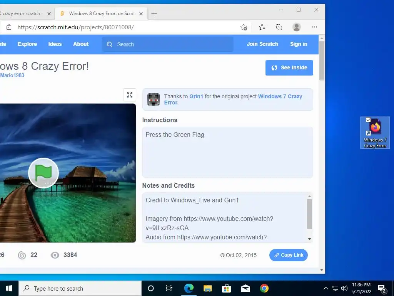Click the Copy Link button
Viewport: 394px width, 296px height.
click(x=289, y=255)
